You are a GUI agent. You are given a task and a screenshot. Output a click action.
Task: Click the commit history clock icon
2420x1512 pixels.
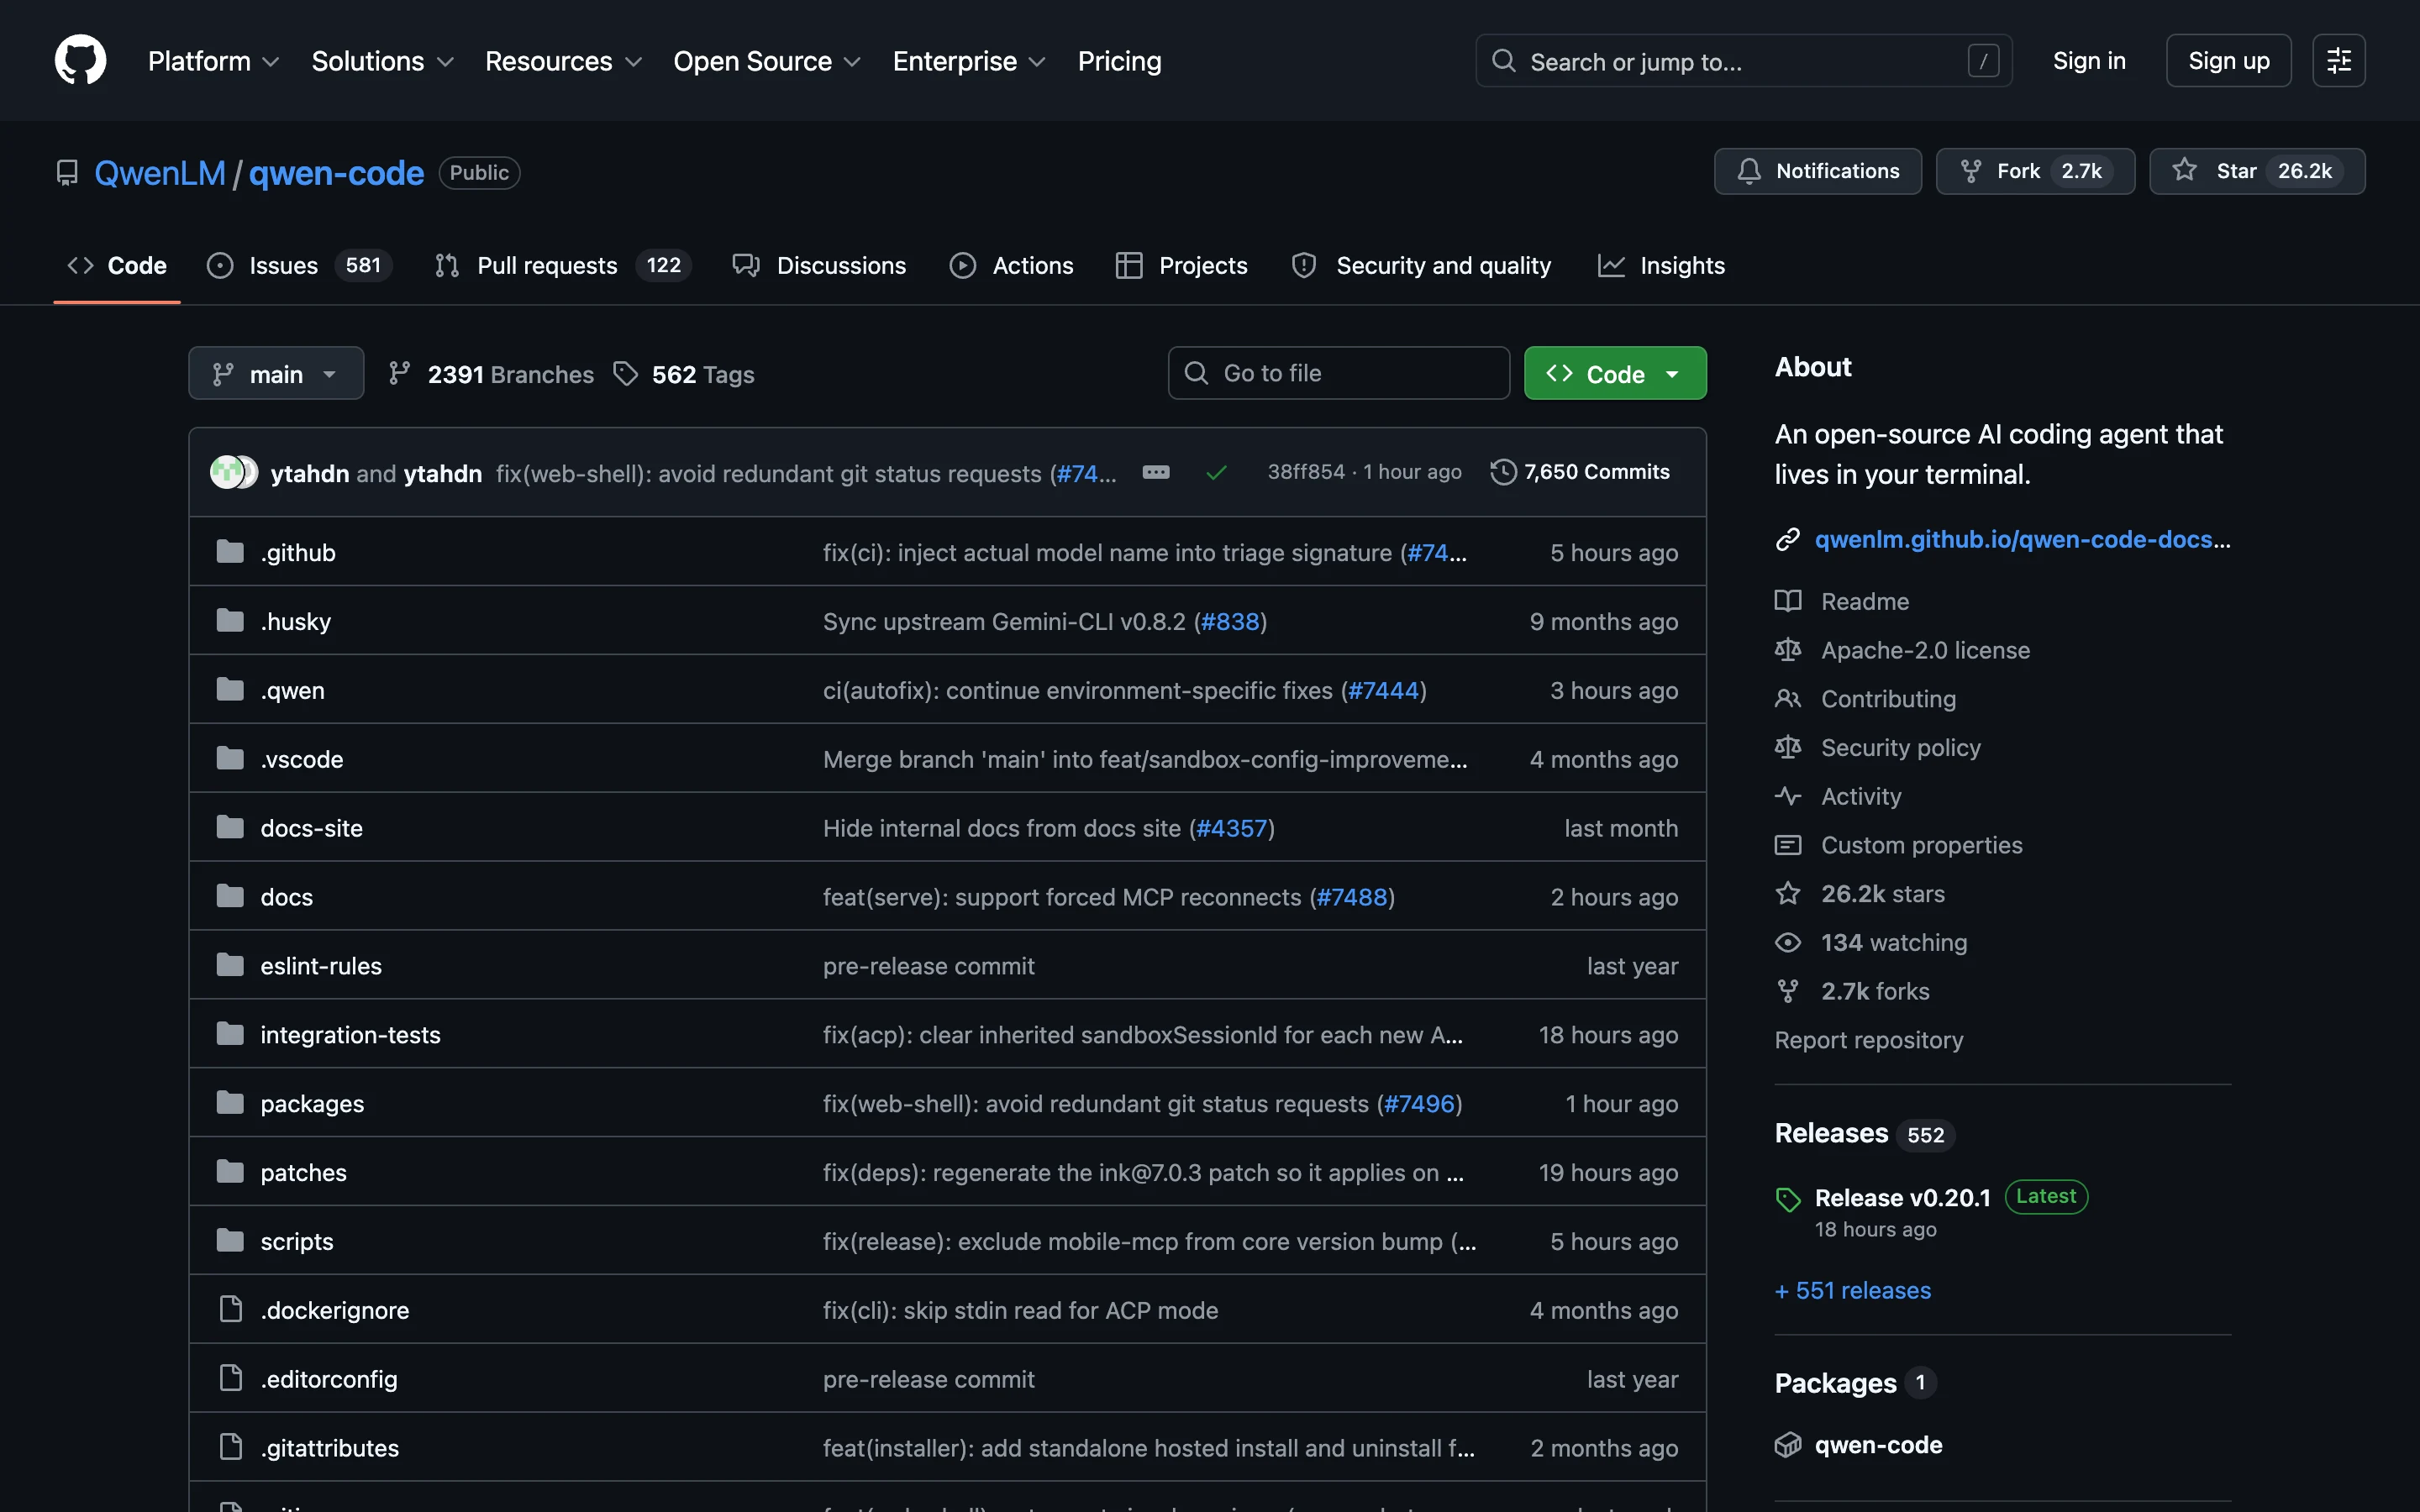coord(1503,472)
